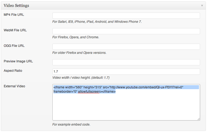Click the hint 'For Safari, IE9, iPhone, iPad'
Image resolution: width=207 pixels, height=132 pixels.
(x=97, y=22)
